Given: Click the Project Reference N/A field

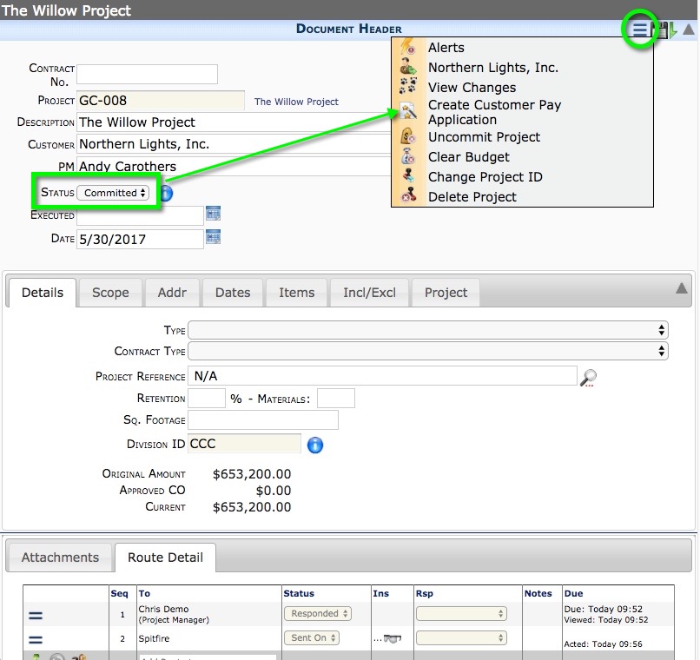Looking at the screenshot, I should coord(382,376).
